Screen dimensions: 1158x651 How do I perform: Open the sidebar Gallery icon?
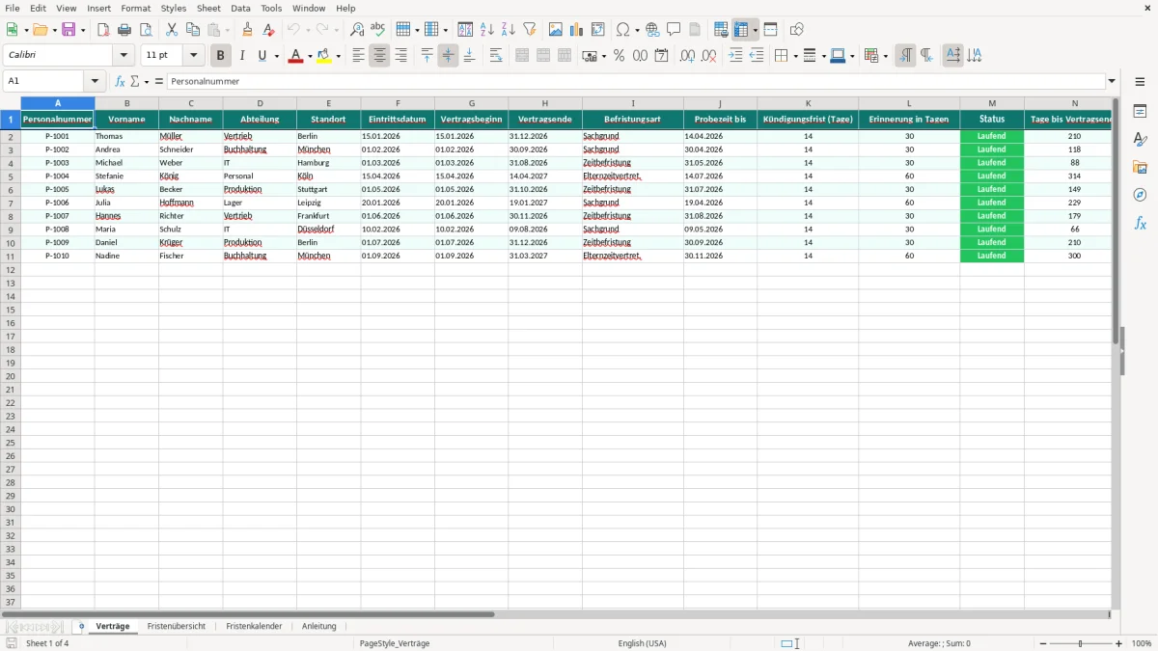[x=1140, y=167]
